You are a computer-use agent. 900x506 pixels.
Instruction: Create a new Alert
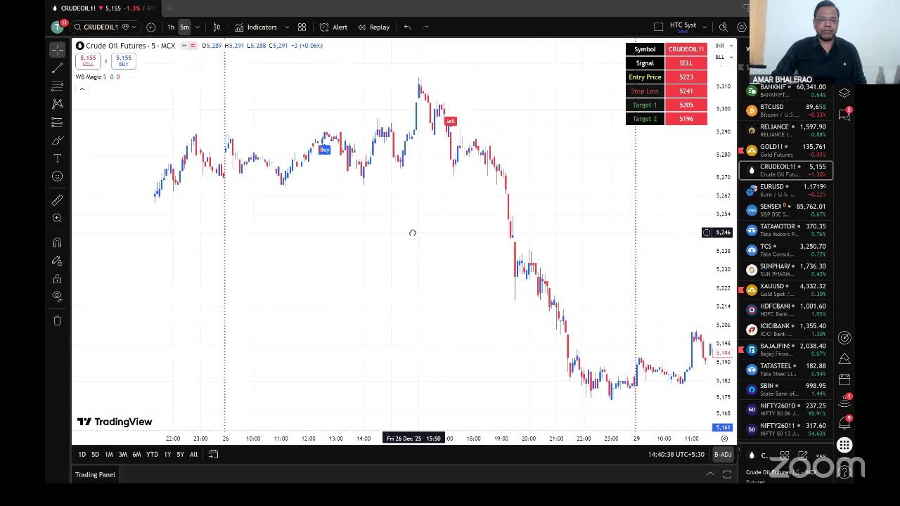(333, 27)
